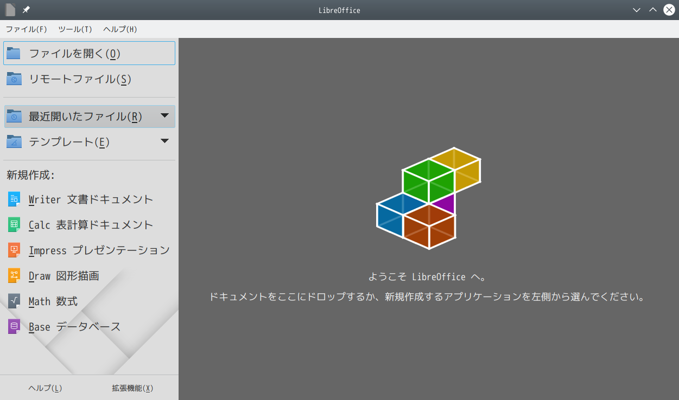
Task: Click the remote folder icon beside リモートファイル
Action: pyautogui.click(x=14, y=79)
